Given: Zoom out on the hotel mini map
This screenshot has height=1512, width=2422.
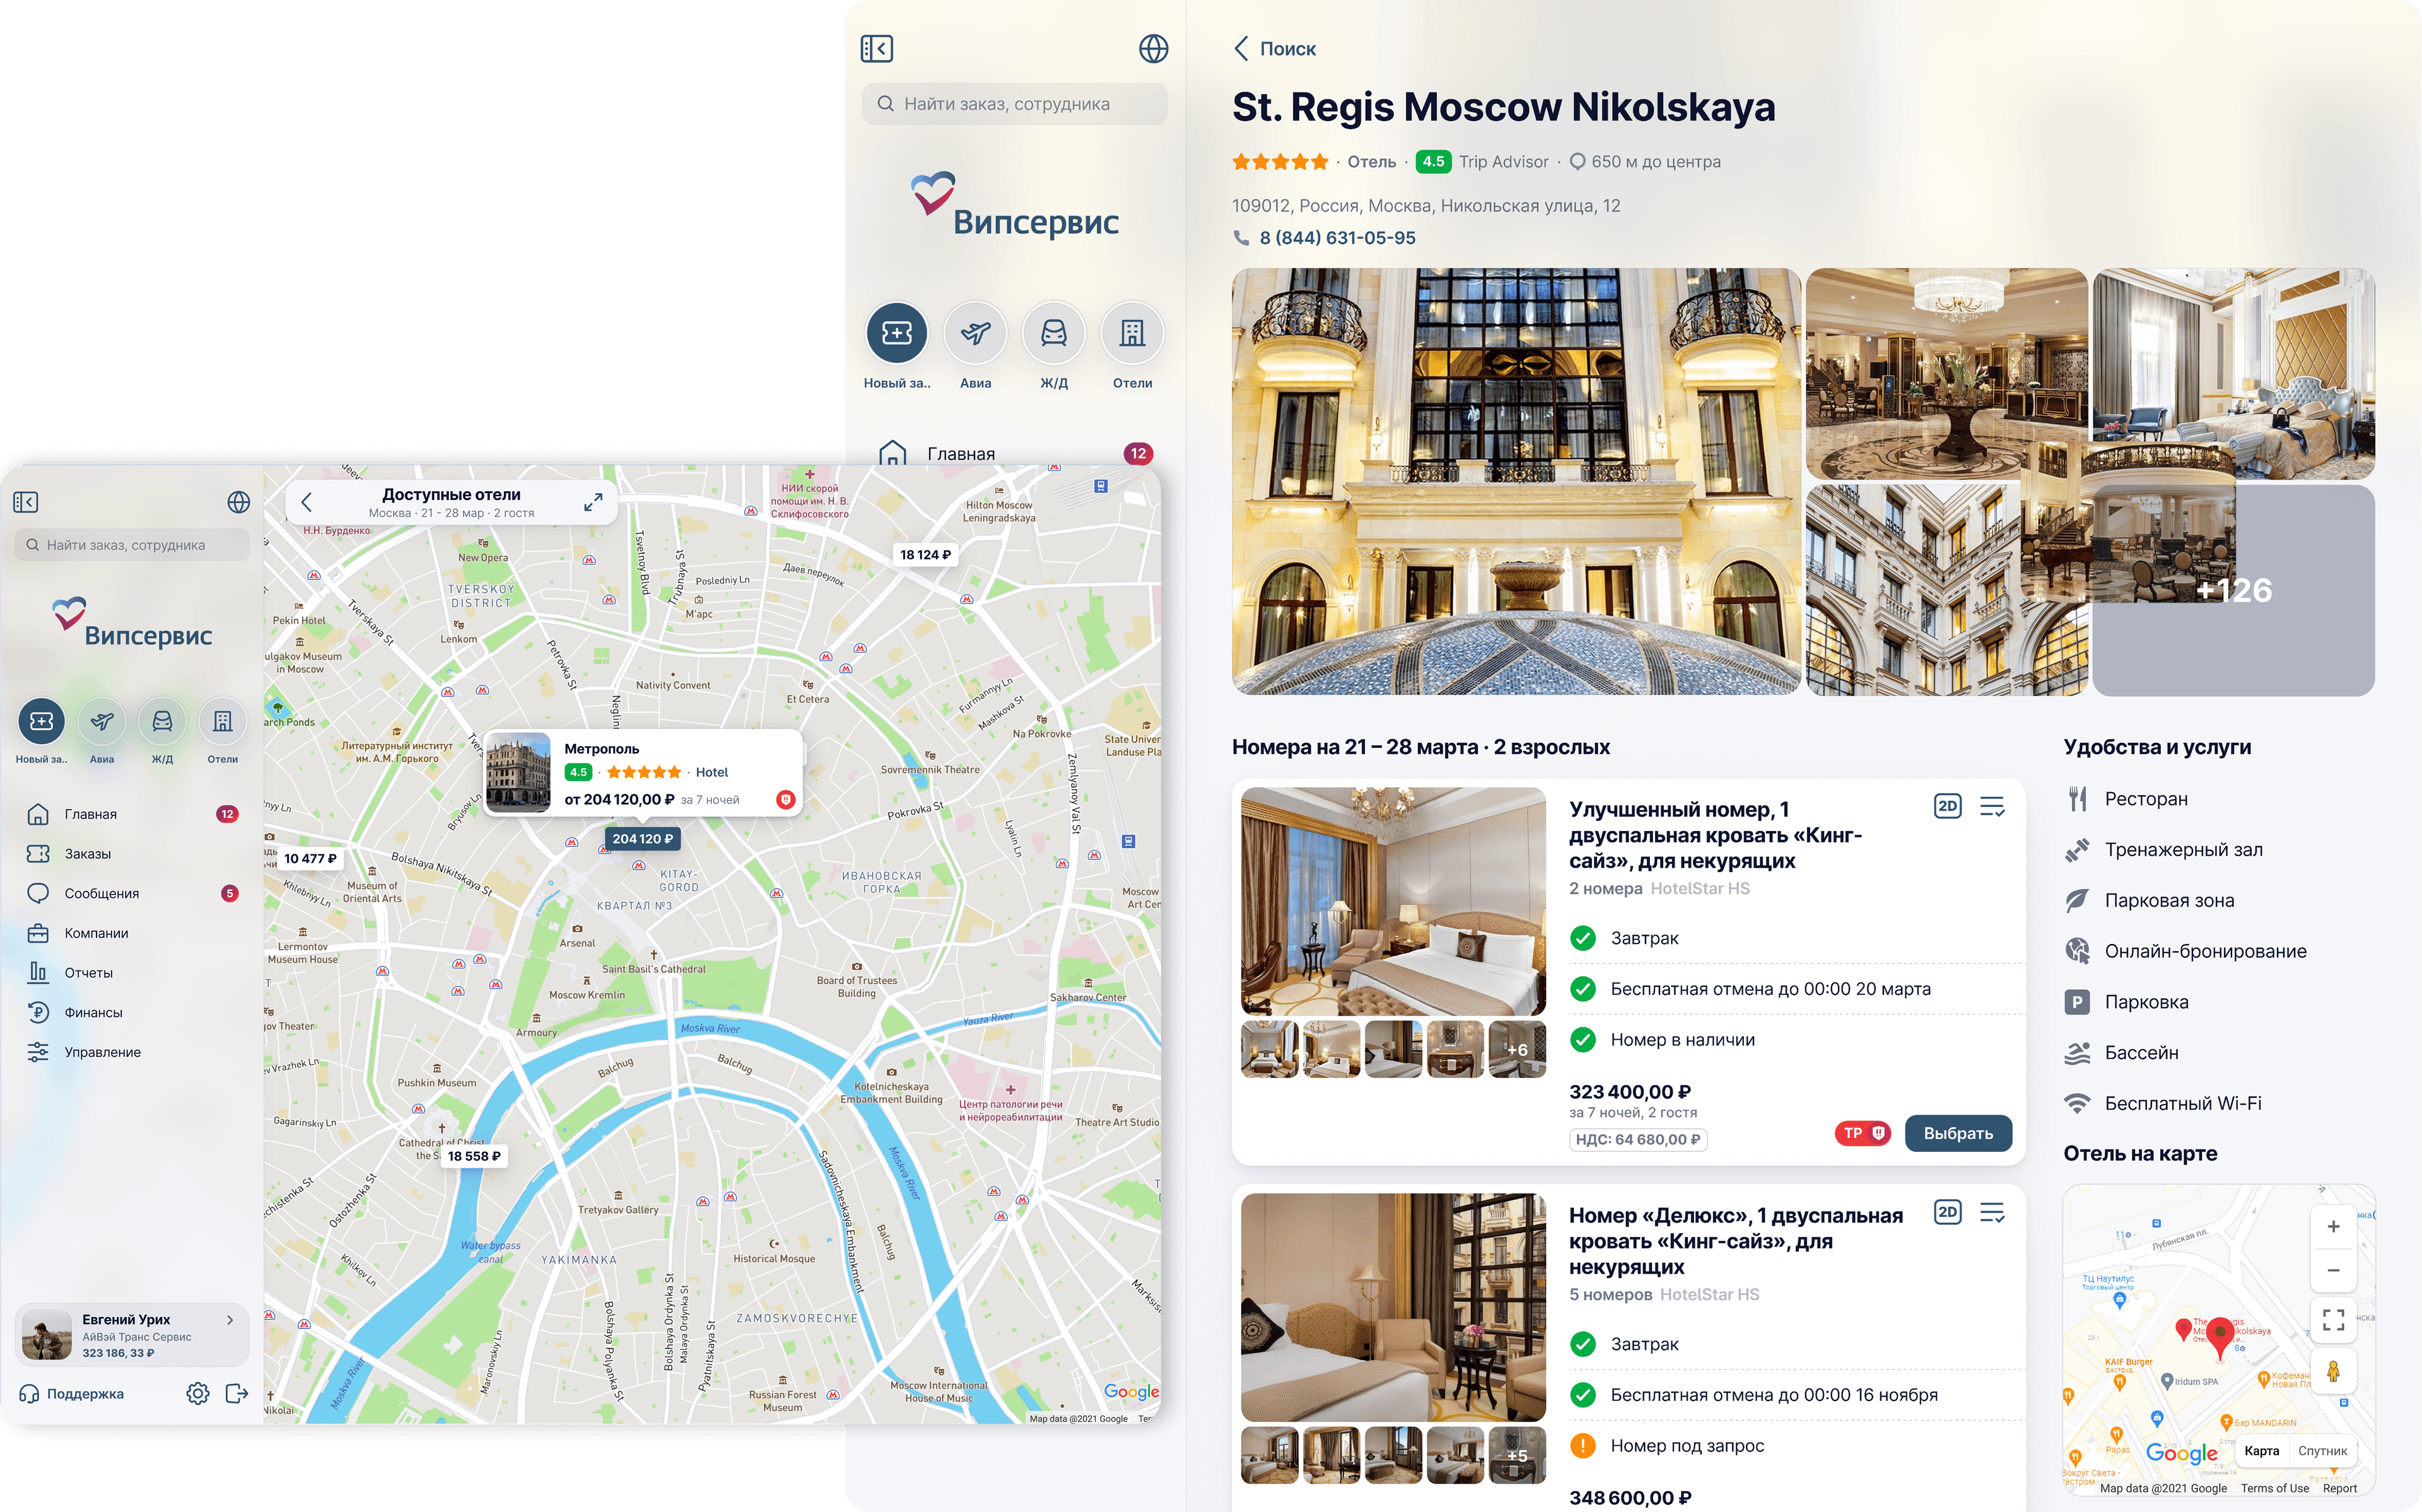Looking at the screenshot, I should click(2333, 1270).
